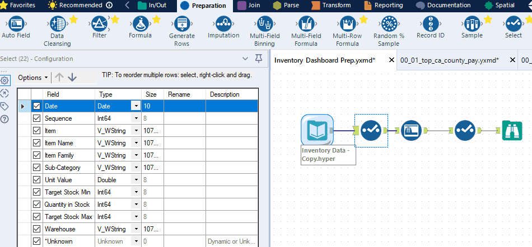Screen dimensions: 532x247
Task: Move selected field up with arrow
Action: [x=59, y=78]
